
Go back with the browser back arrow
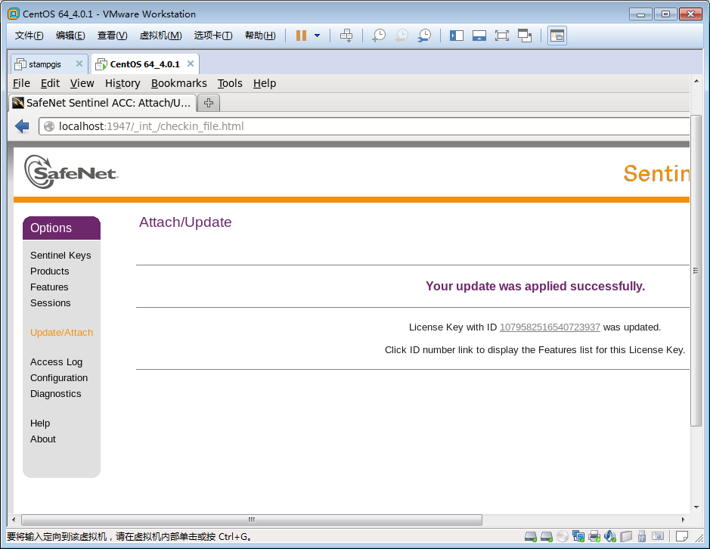pos(22,126)
